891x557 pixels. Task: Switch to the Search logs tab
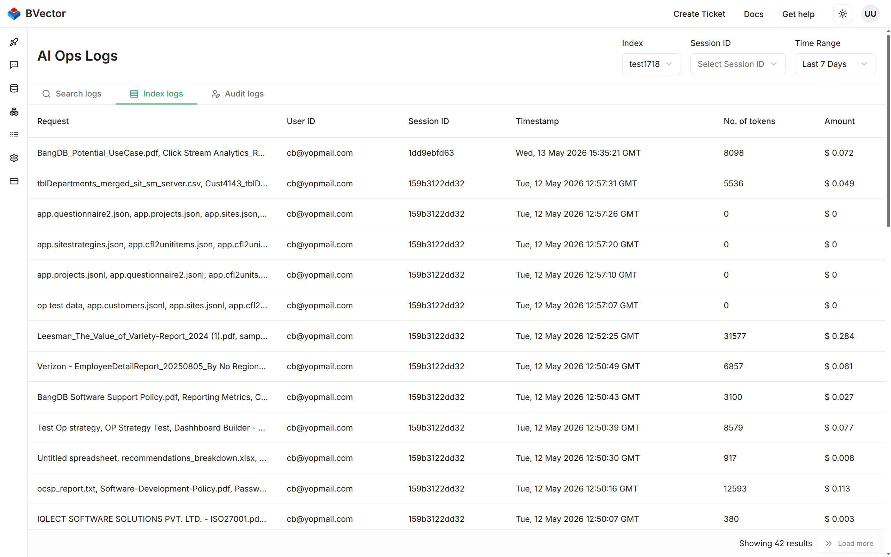pos(72,94)
